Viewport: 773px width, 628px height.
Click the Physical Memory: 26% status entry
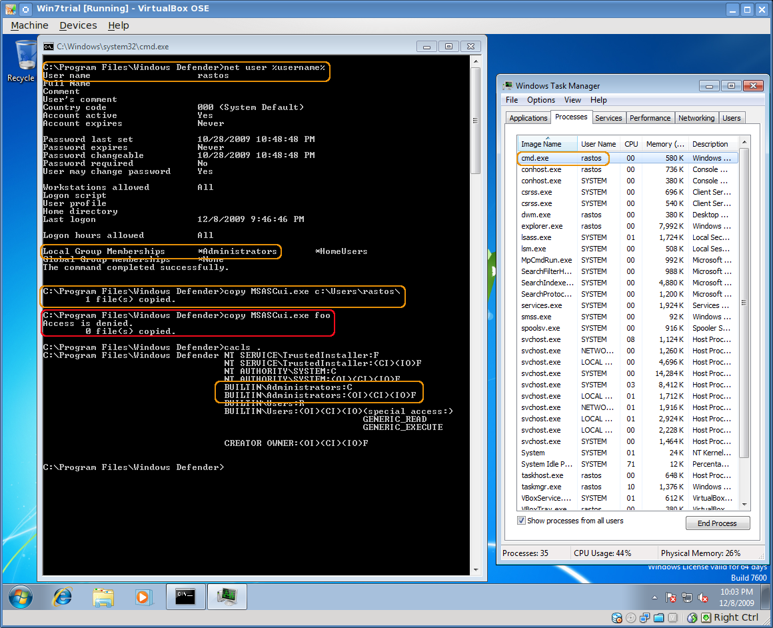(700, 553)
